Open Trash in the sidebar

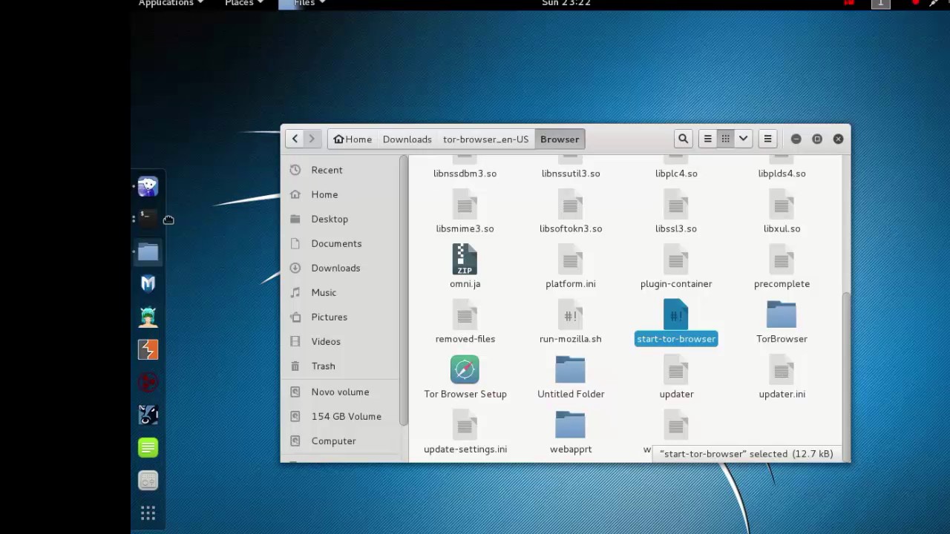click(341, 366)
